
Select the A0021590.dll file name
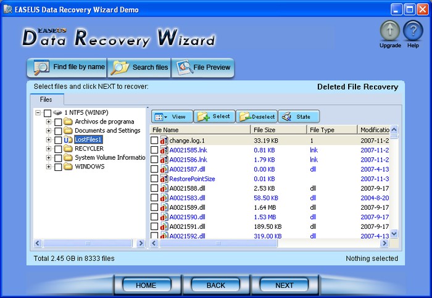click(187, 217)
